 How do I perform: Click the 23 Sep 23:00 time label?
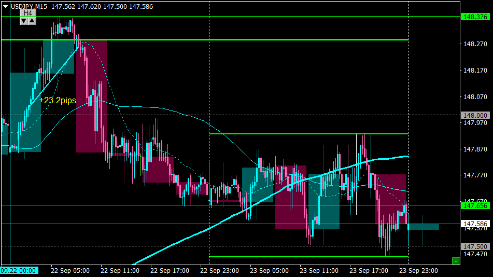(x=418, y=270)
